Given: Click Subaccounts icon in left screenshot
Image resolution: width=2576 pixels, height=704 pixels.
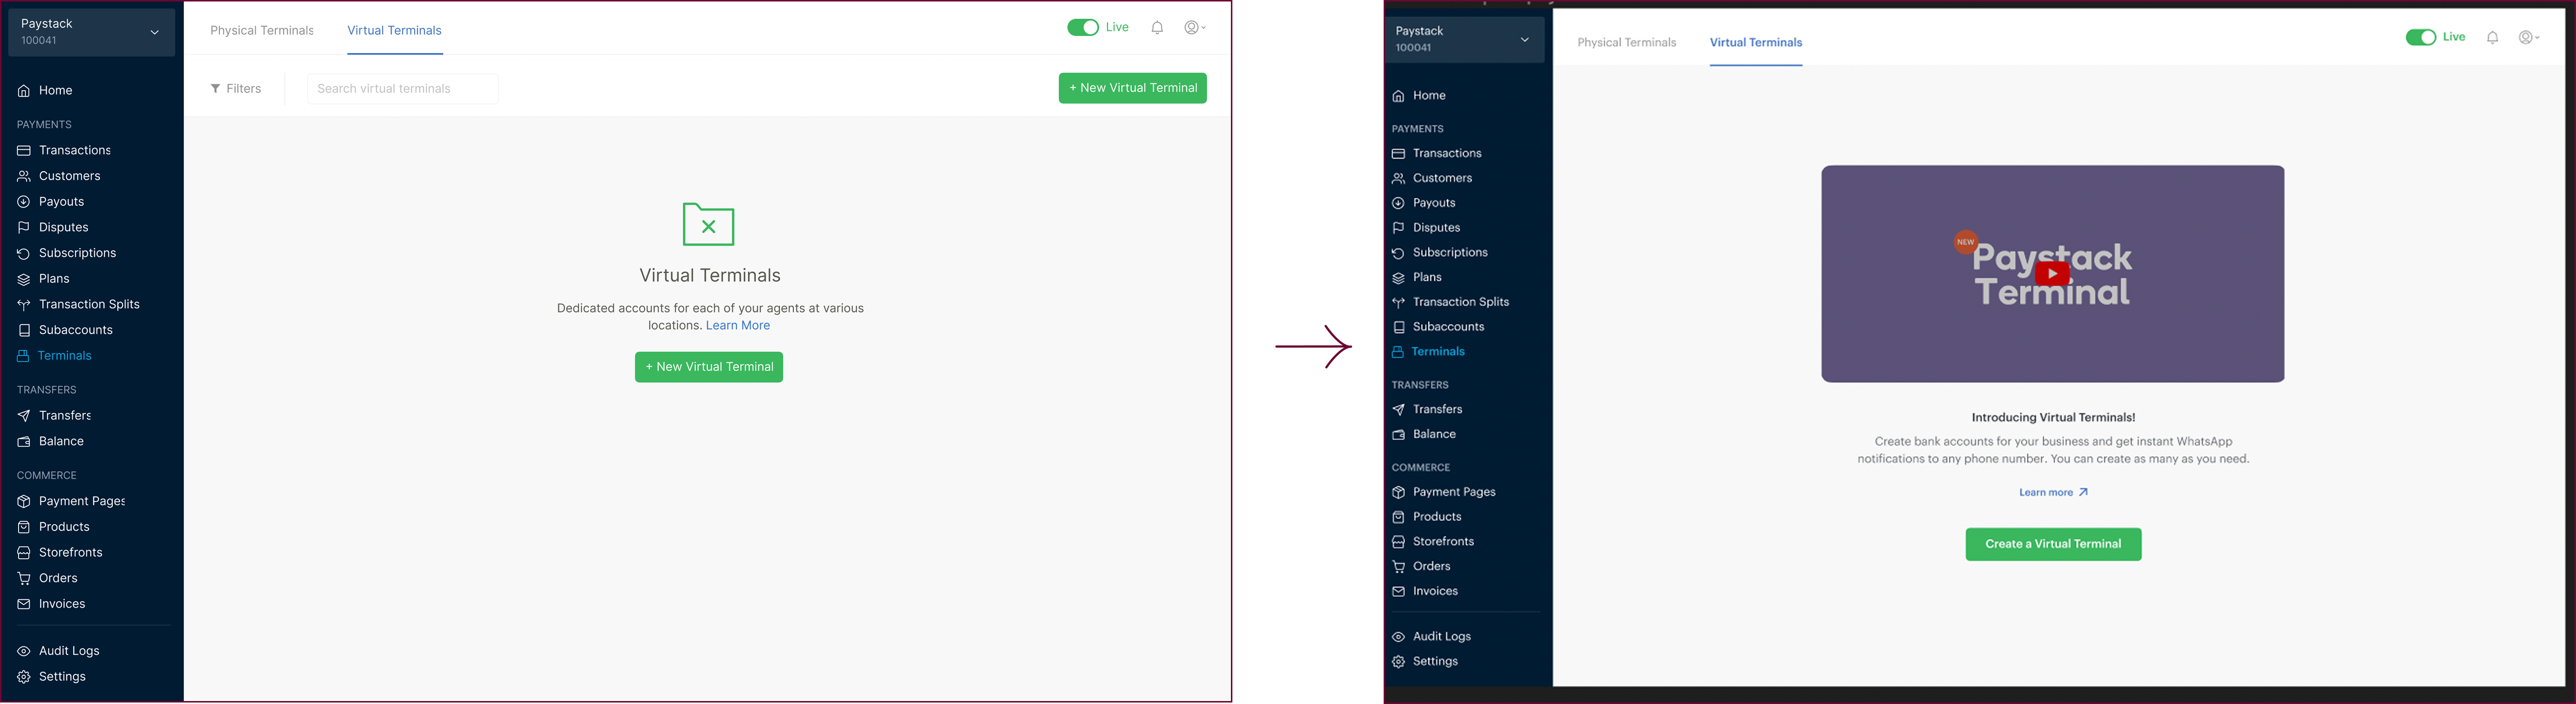Looking at the screenshot, I should (24, 331).
